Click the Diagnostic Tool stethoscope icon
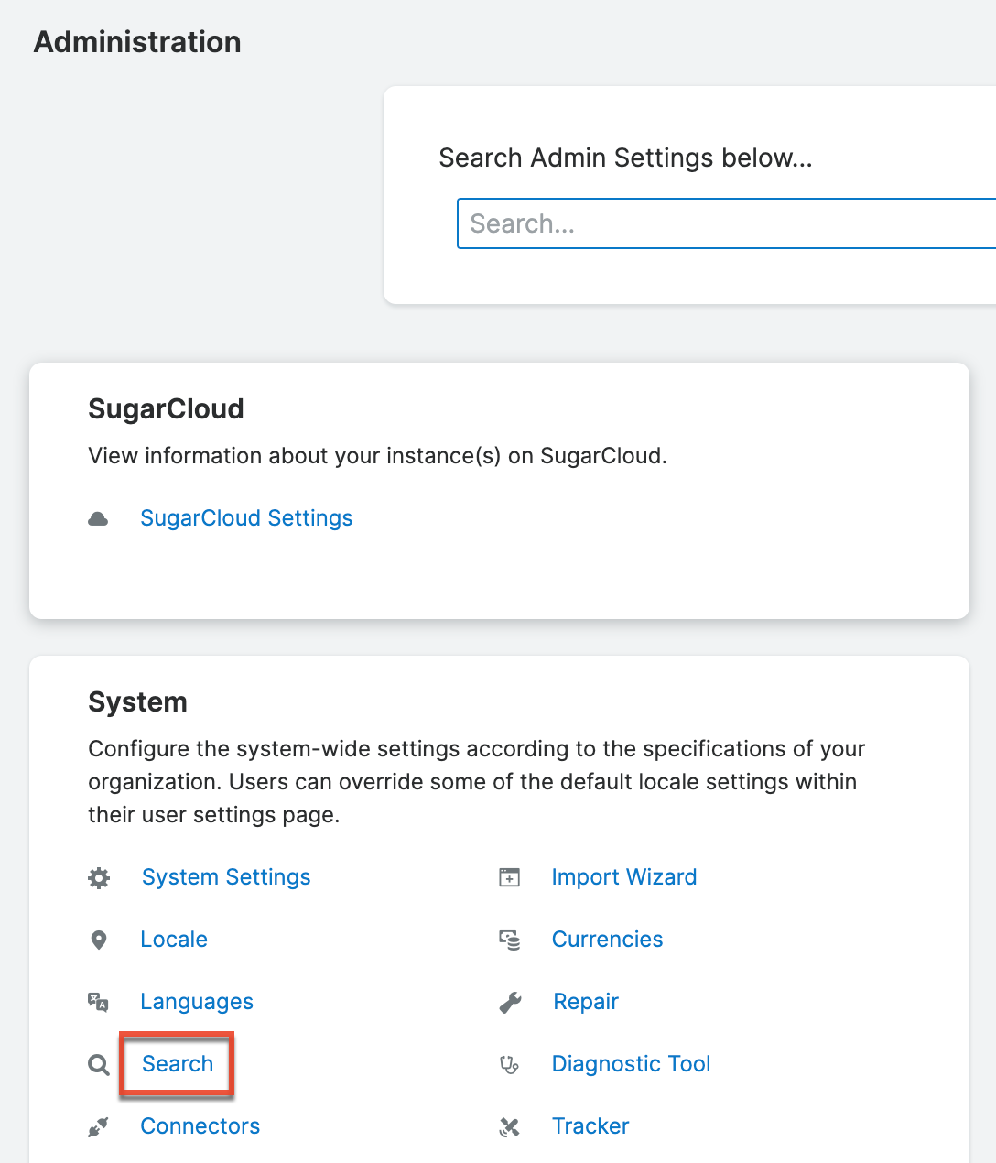The width and height of the screenshot is (996, 1163). click(510, 1065)
